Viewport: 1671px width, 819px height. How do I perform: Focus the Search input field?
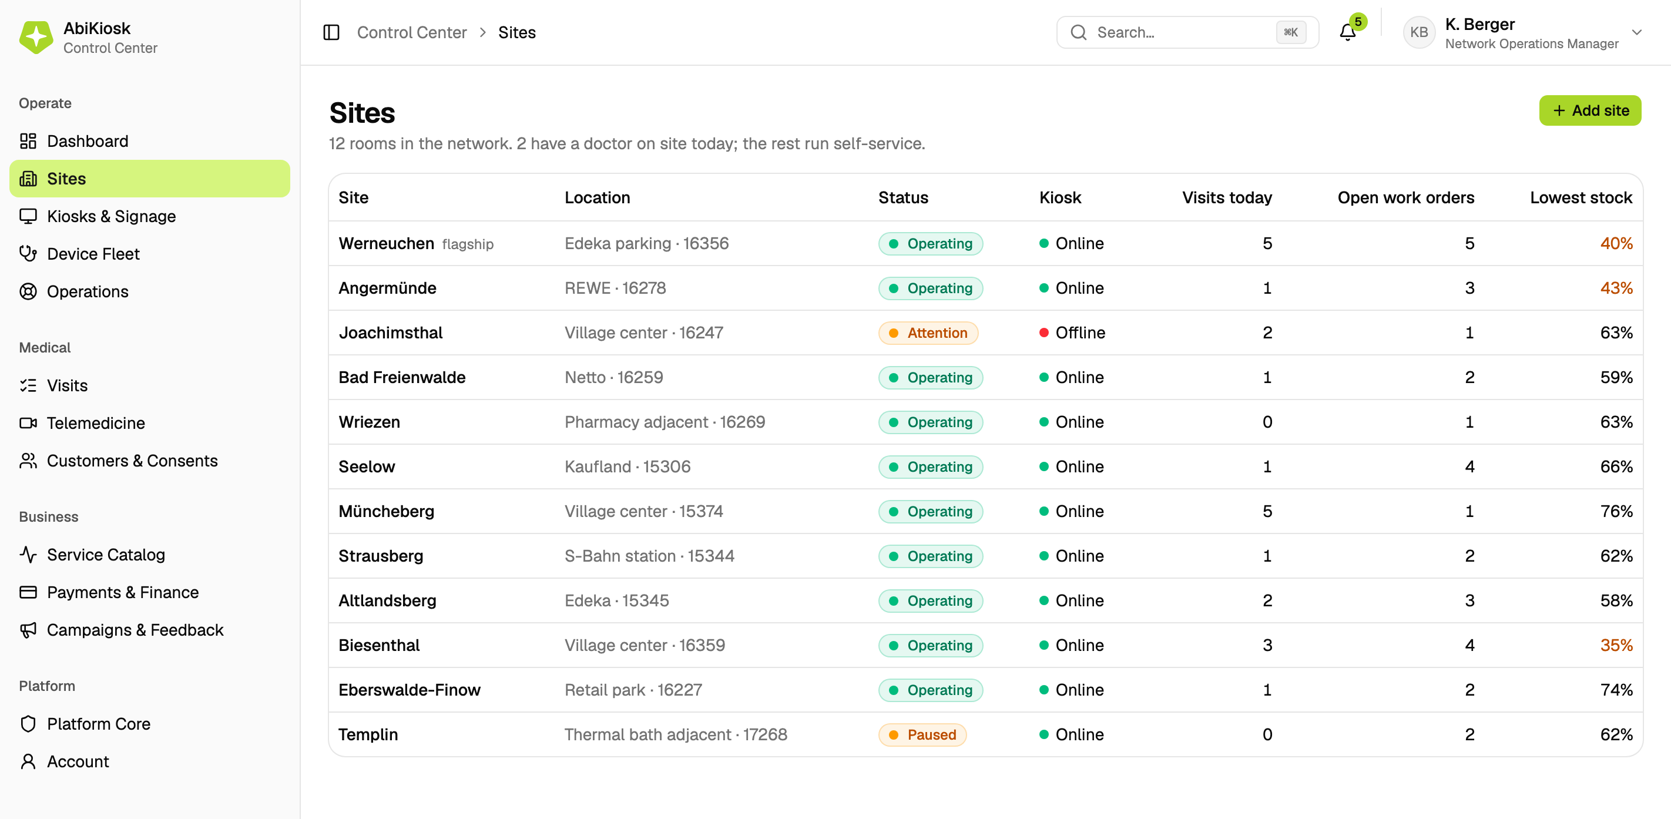point(1187,32)
